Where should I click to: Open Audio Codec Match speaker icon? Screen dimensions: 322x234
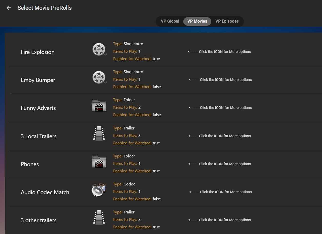(99, 190)
